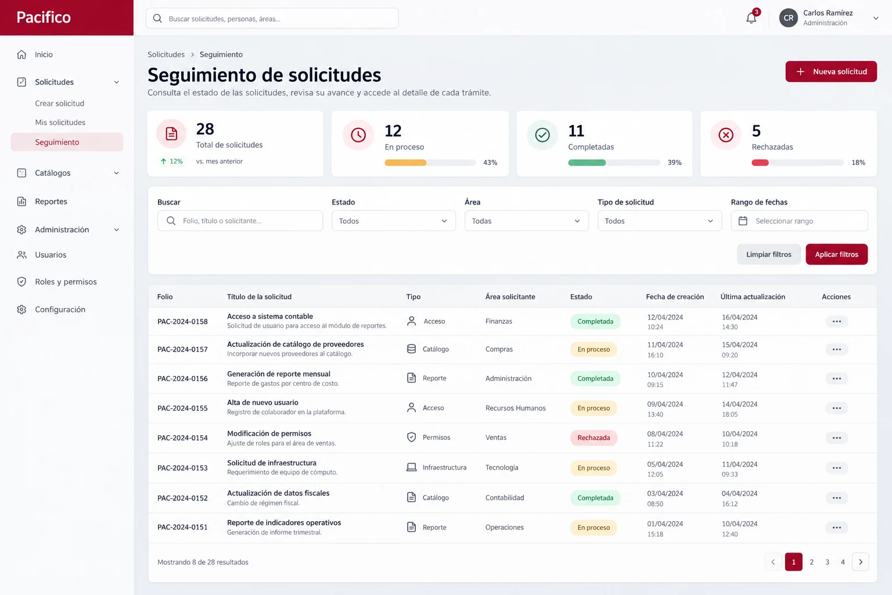Open actions menu for PAC-2024-0154
892x595 pixels.
coord(836,438)
